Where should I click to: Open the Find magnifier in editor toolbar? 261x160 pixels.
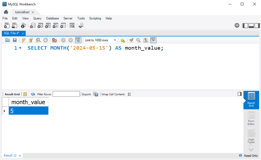coord(138,40)
